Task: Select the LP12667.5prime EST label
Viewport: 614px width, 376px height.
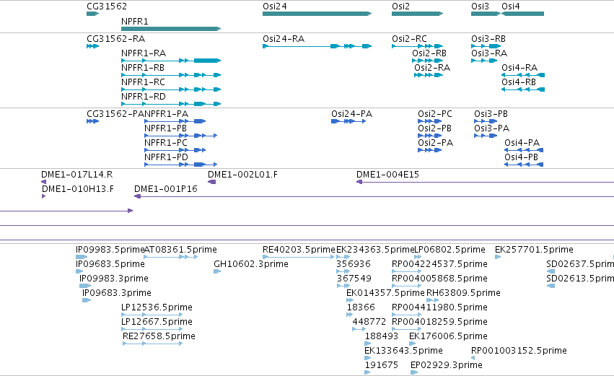Action: click(x=157, y=323)
